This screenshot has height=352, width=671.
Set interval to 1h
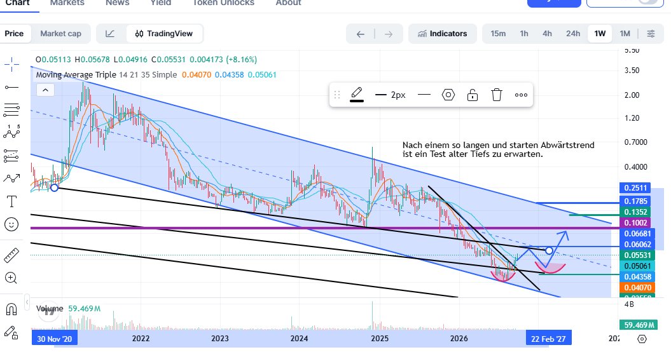524,34
